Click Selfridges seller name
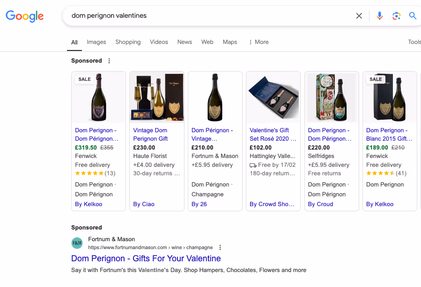The width and height of the screenshot is (421, 287). point(321,156)
